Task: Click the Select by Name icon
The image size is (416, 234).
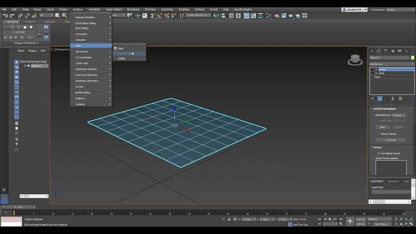Action: 64,16
